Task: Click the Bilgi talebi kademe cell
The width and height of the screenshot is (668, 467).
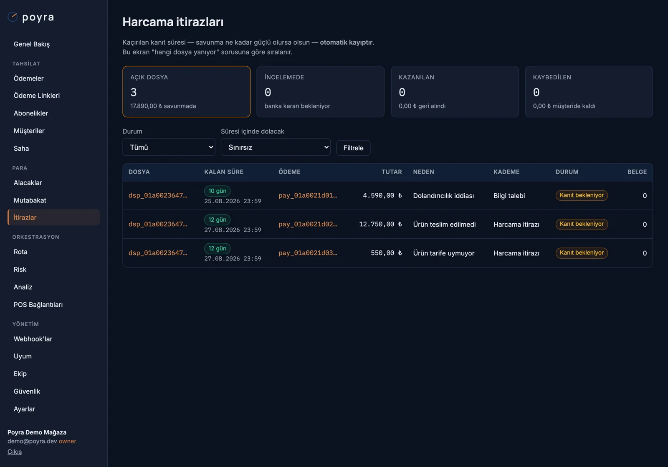Action: click(x=509, y=196)
